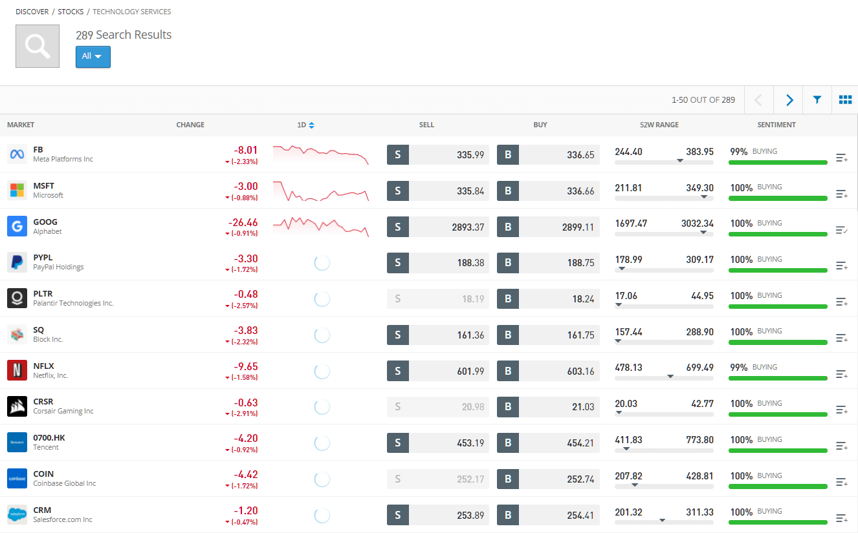The image size is (858, 533).
Task: Click the Buy column header
Action: tap(540, 125)
